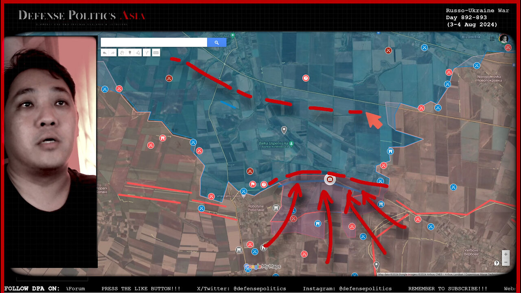The width and height of the screenshot is (521, 293).
Task: Click the Novopokrovka village label
Action: (490, 79)
